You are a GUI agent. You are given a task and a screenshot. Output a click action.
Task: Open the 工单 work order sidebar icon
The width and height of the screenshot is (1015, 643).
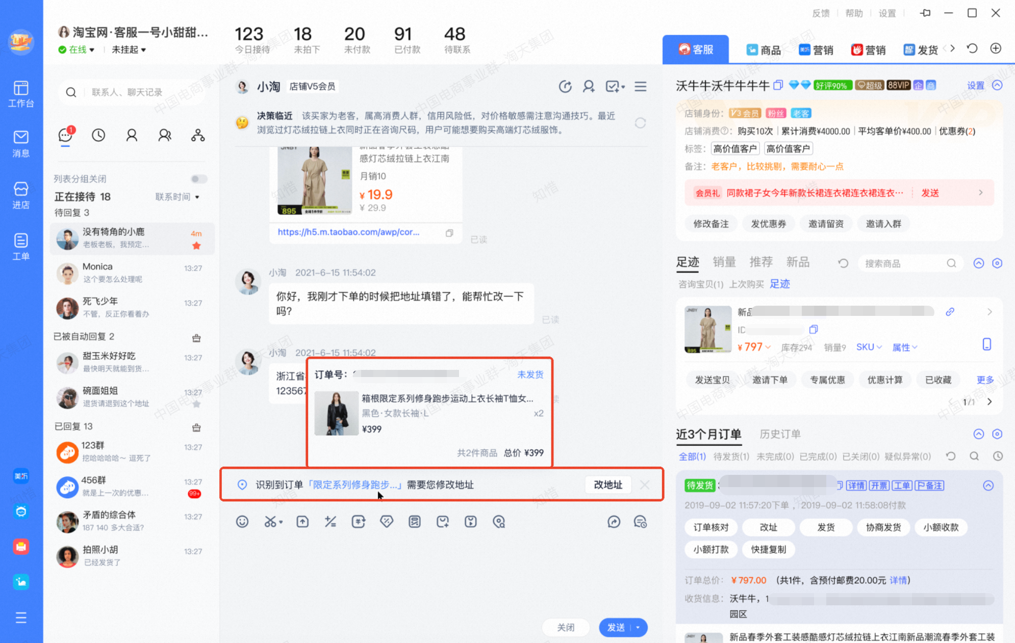pos(21,247)
